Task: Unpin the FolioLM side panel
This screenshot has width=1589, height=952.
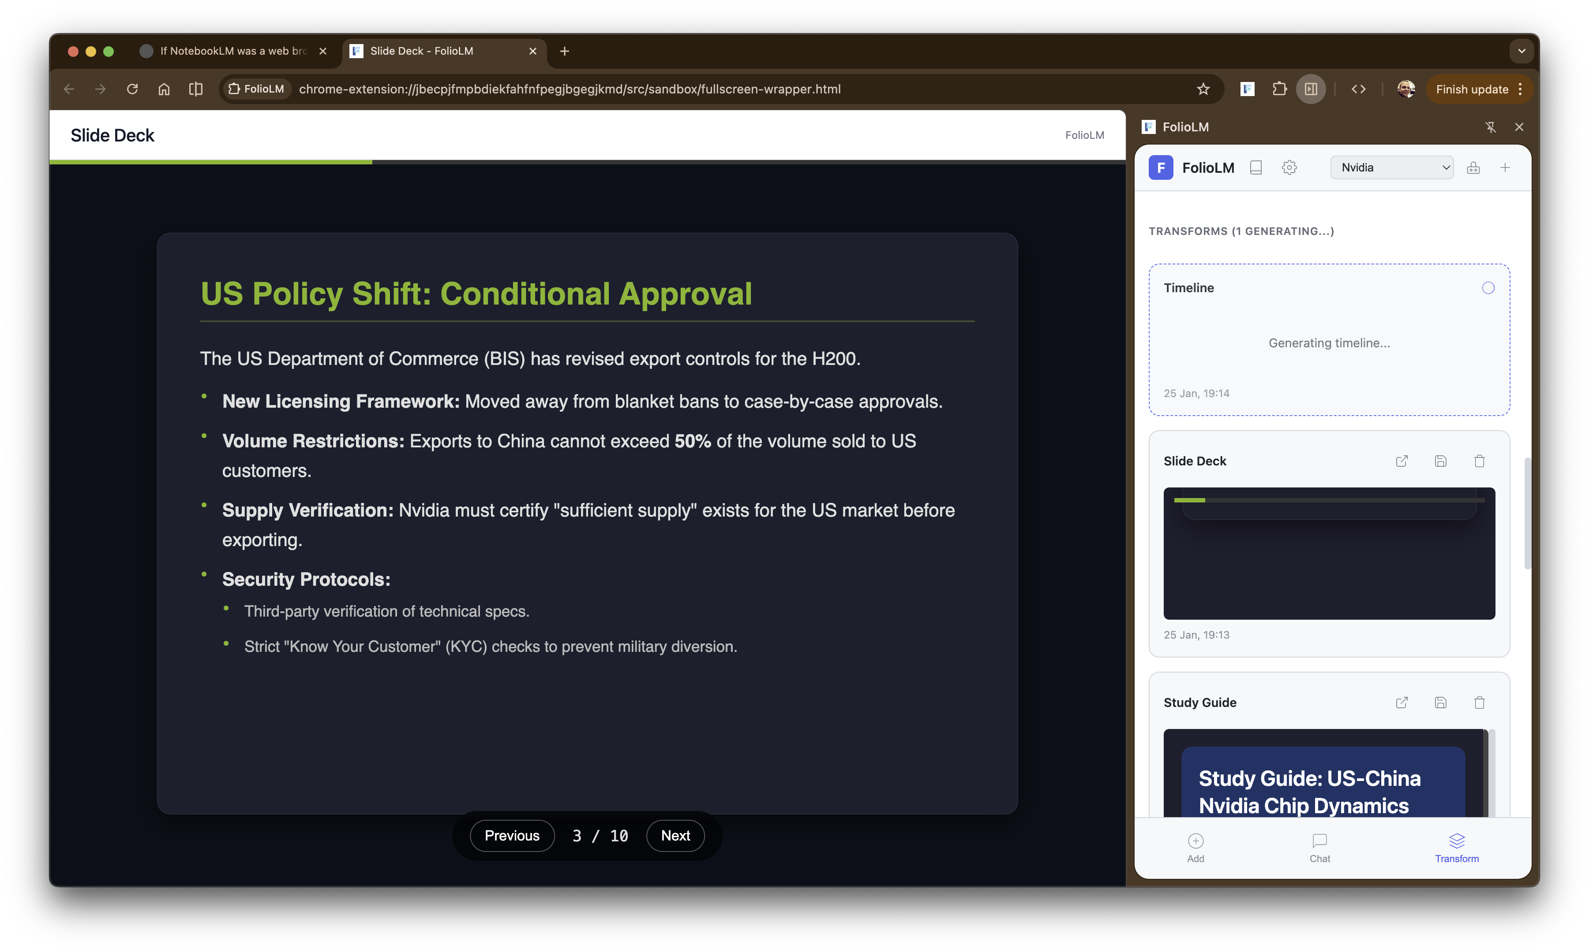Action: [x=1491, y=126]
